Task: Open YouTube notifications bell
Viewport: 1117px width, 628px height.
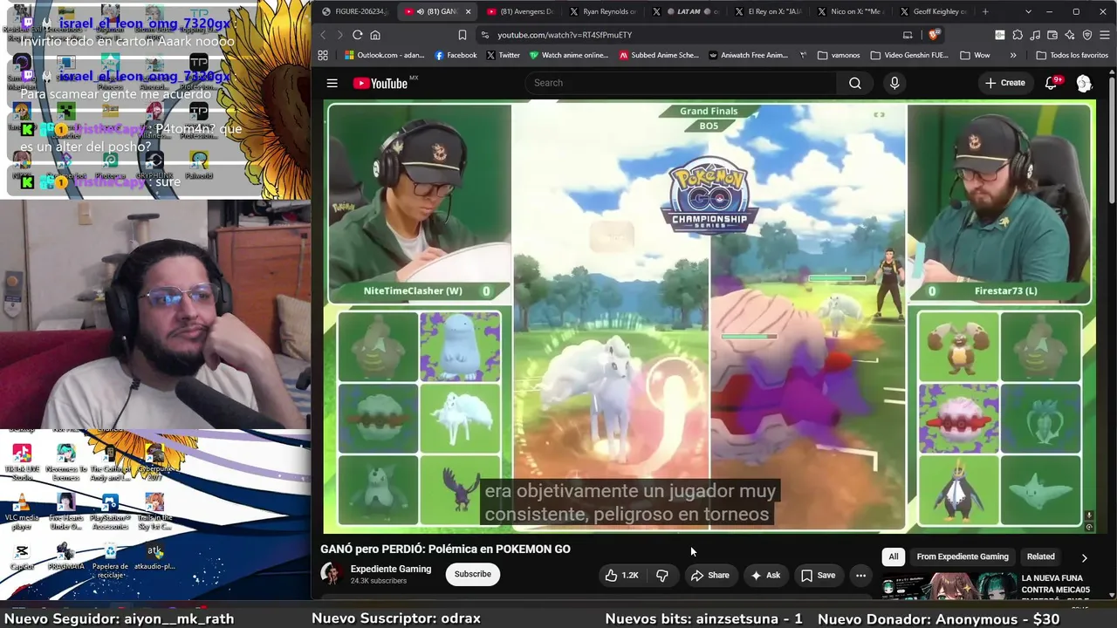Action: (x=1052, y=83)
